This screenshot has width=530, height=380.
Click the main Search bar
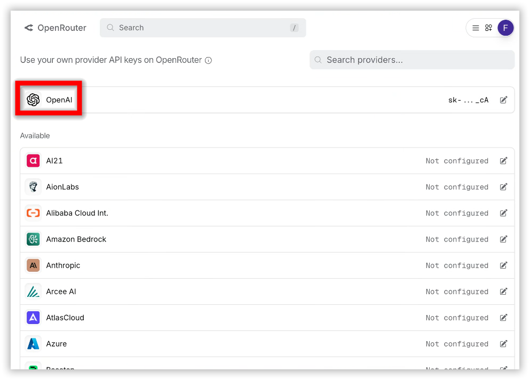203,27
